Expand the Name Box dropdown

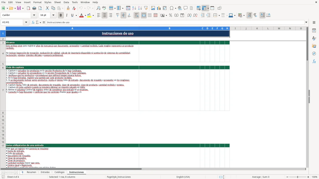26,22
